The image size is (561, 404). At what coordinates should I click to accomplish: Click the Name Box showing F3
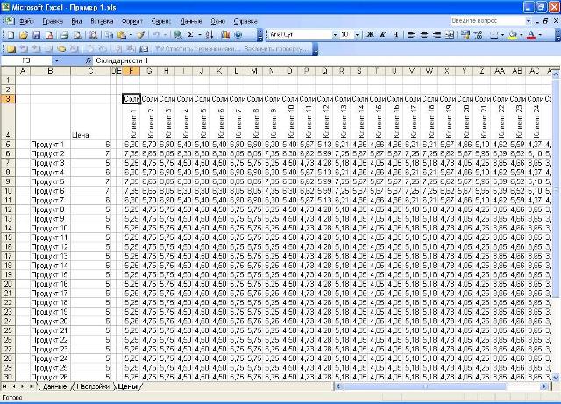pos(26,60)
